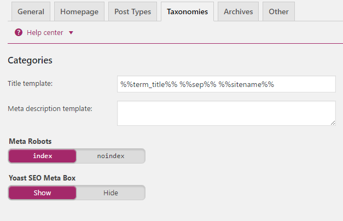Open the Help center link
Image resolution: width=343 pixels, height=221 pixels.
[x=45, y=33]
